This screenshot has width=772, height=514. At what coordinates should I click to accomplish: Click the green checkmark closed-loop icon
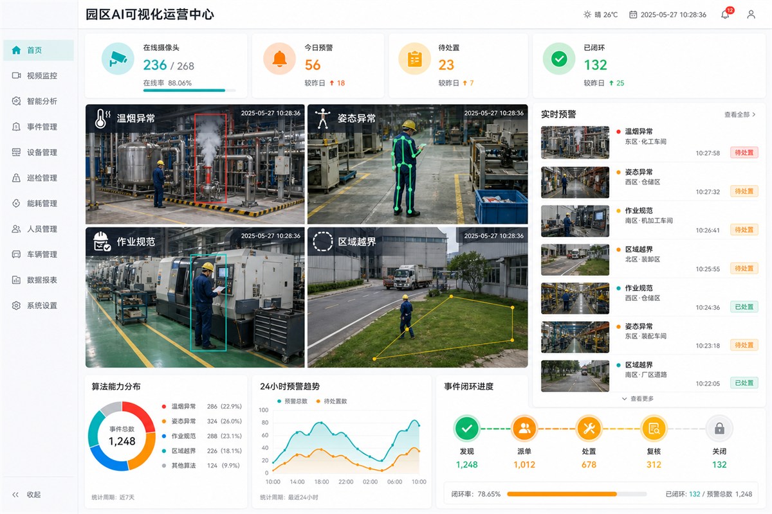(559, 58)
